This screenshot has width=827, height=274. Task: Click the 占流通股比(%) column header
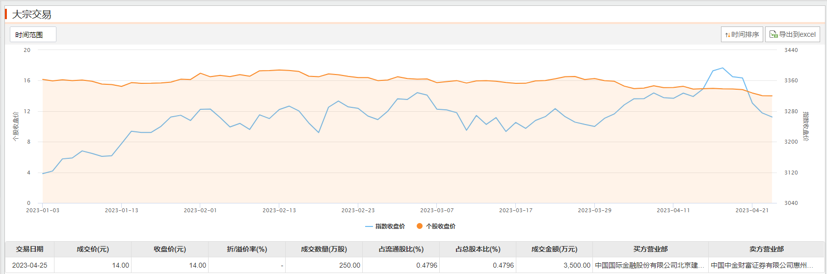pyautogui.click(x=401, y=249)
